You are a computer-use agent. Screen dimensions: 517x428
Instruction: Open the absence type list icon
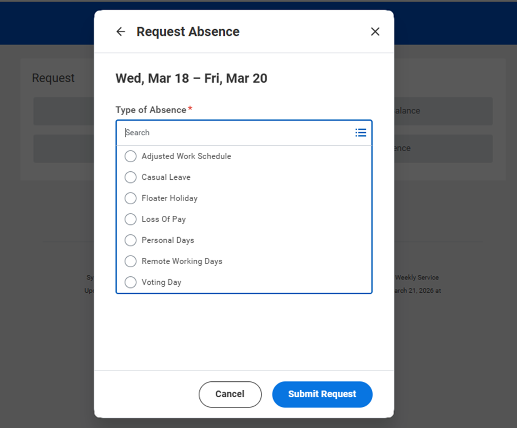[x=361, y=133]
